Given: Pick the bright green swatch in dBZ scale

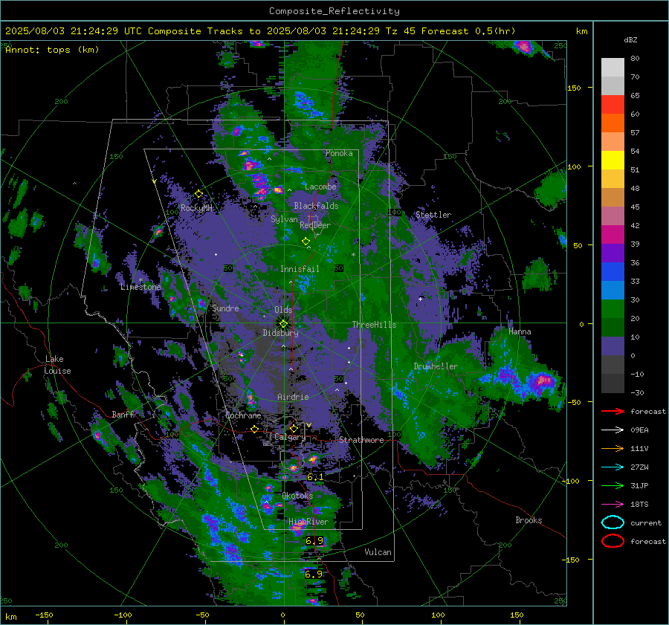Looking at the screenshot, I should point(613,309).
